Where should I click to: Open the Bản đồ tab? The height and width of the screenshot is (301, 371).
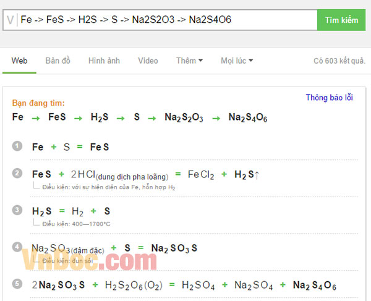click(58, 61)
